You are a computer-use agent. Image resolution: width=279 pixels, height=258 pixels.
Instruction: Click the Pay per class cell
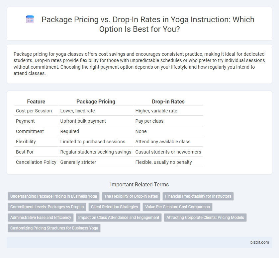click(168, 121)
